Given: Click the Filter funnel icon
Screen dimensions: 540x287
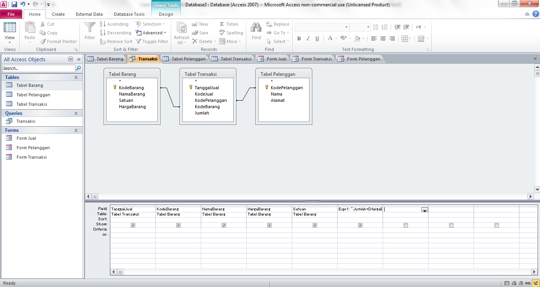Looking at the screenshot, I should (90, 28).
